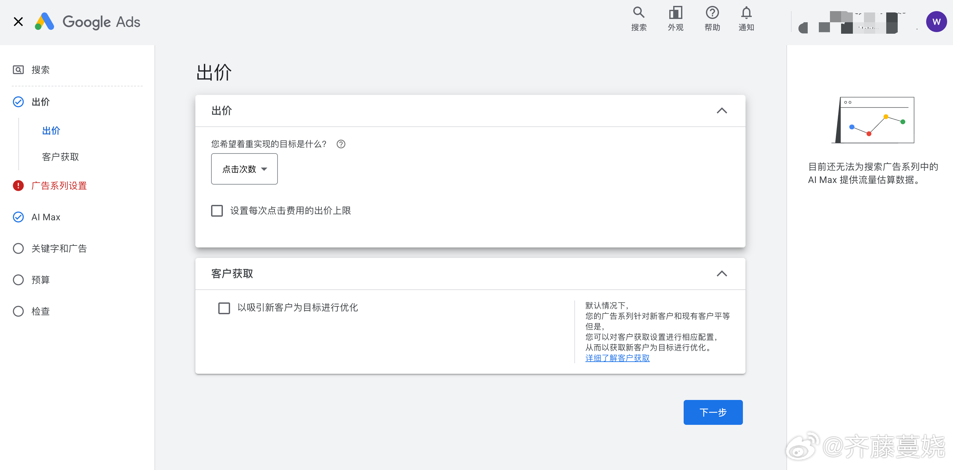This screenshot has height=470, width=953.
Task: Go to the 广告系列设置 step
Action: (59, 185)
